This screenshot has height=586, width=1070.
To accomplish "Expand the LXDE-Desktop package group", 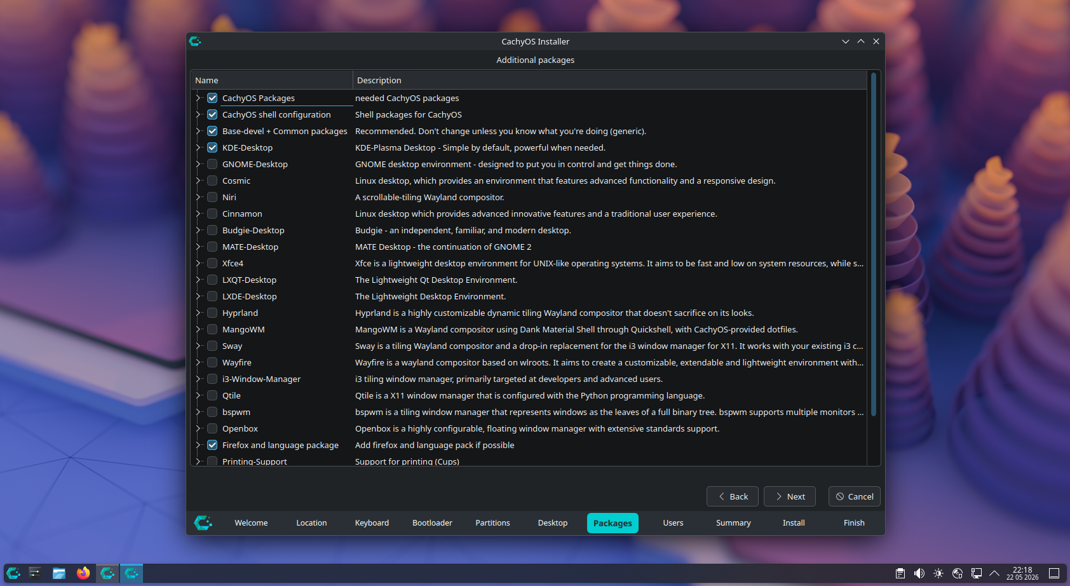I will [198, 296].
